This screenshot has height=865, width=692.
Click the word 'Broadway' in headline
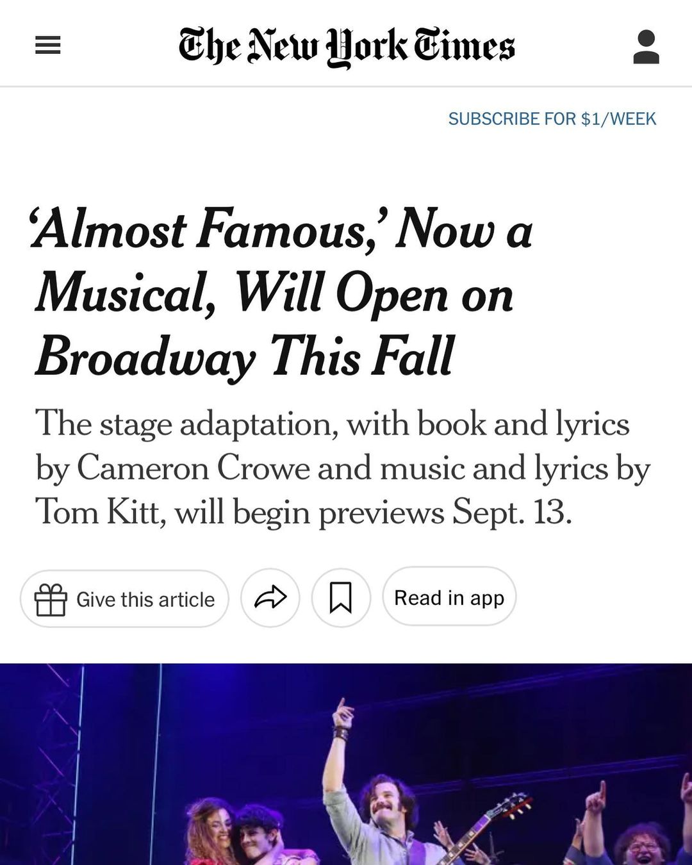click(x=146, y=358)
